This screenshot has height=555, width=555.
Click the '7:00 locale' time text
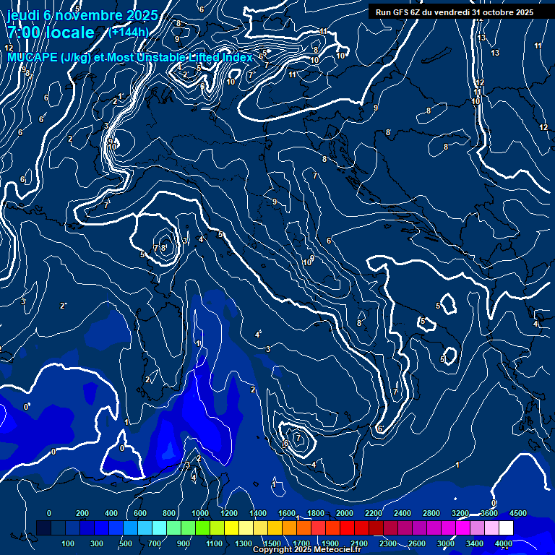[x=51, y=33]
